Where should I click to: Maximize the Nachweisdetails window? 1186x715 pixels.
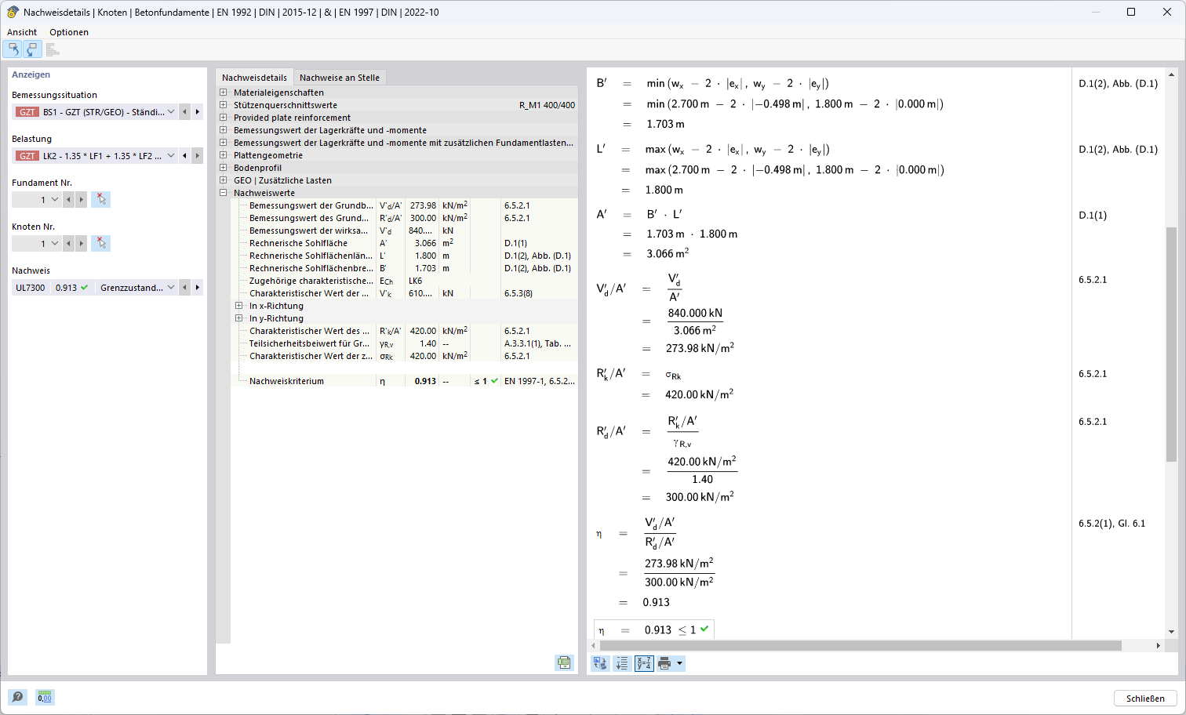tap(1131, 12)
